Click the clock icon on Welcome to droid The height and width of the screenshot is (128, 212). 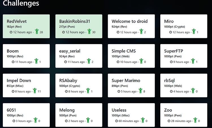(118, 32)
